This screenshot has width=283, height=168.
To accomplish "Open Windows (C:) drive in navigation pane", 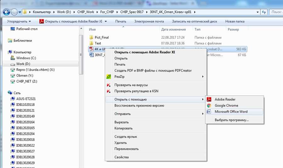I will (26, 58).
